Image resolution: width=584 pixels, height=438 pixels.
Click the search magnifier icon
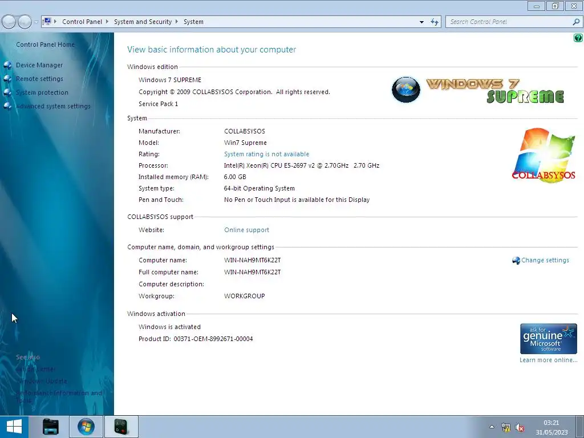coord(576,22)
